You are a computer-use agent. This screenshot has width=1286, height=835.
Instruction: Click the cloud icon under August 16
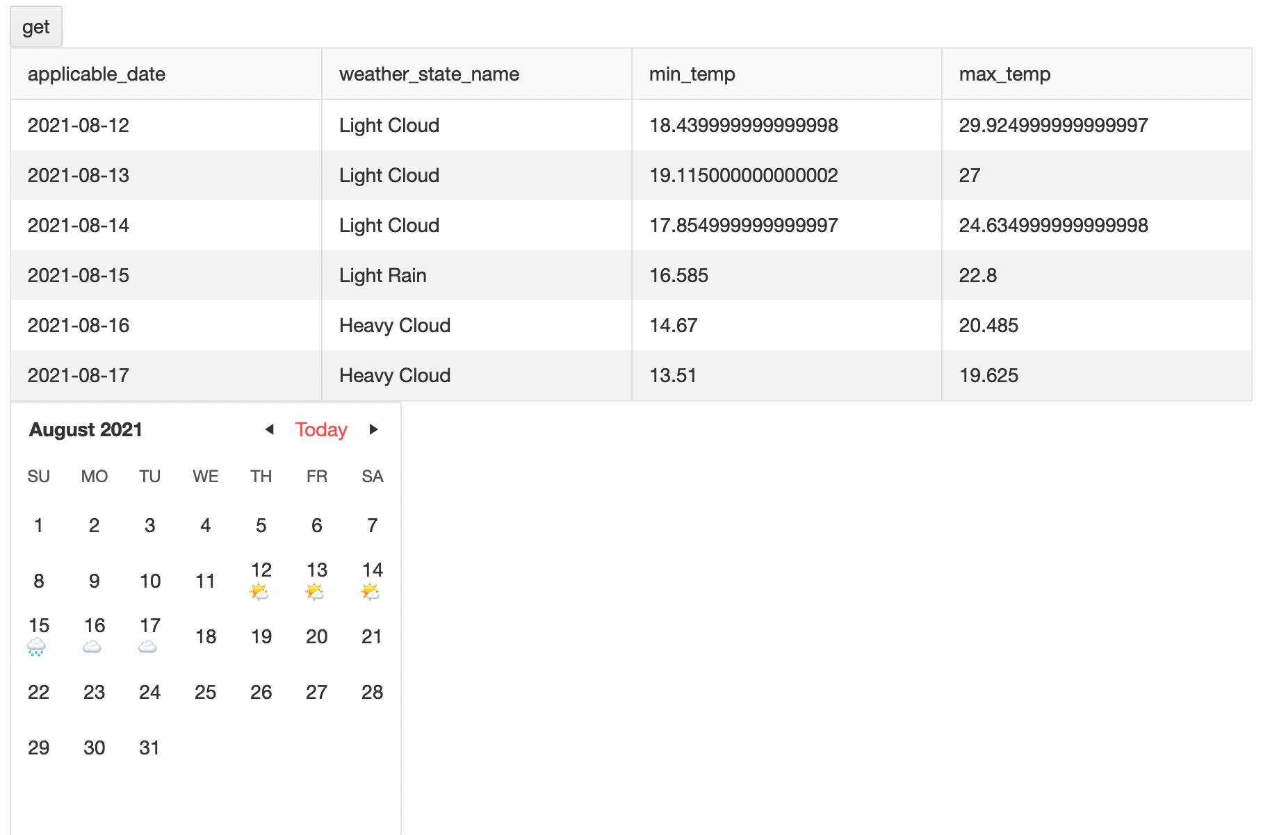coord(92,647)
